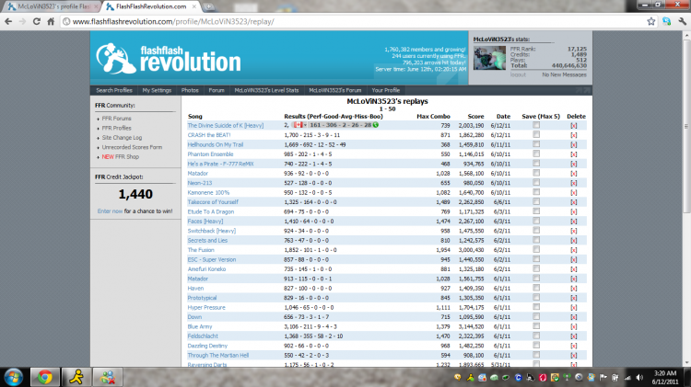Delete the Neon-213 replay
This screenshot has width=691, height=387.
click(573, 183)
